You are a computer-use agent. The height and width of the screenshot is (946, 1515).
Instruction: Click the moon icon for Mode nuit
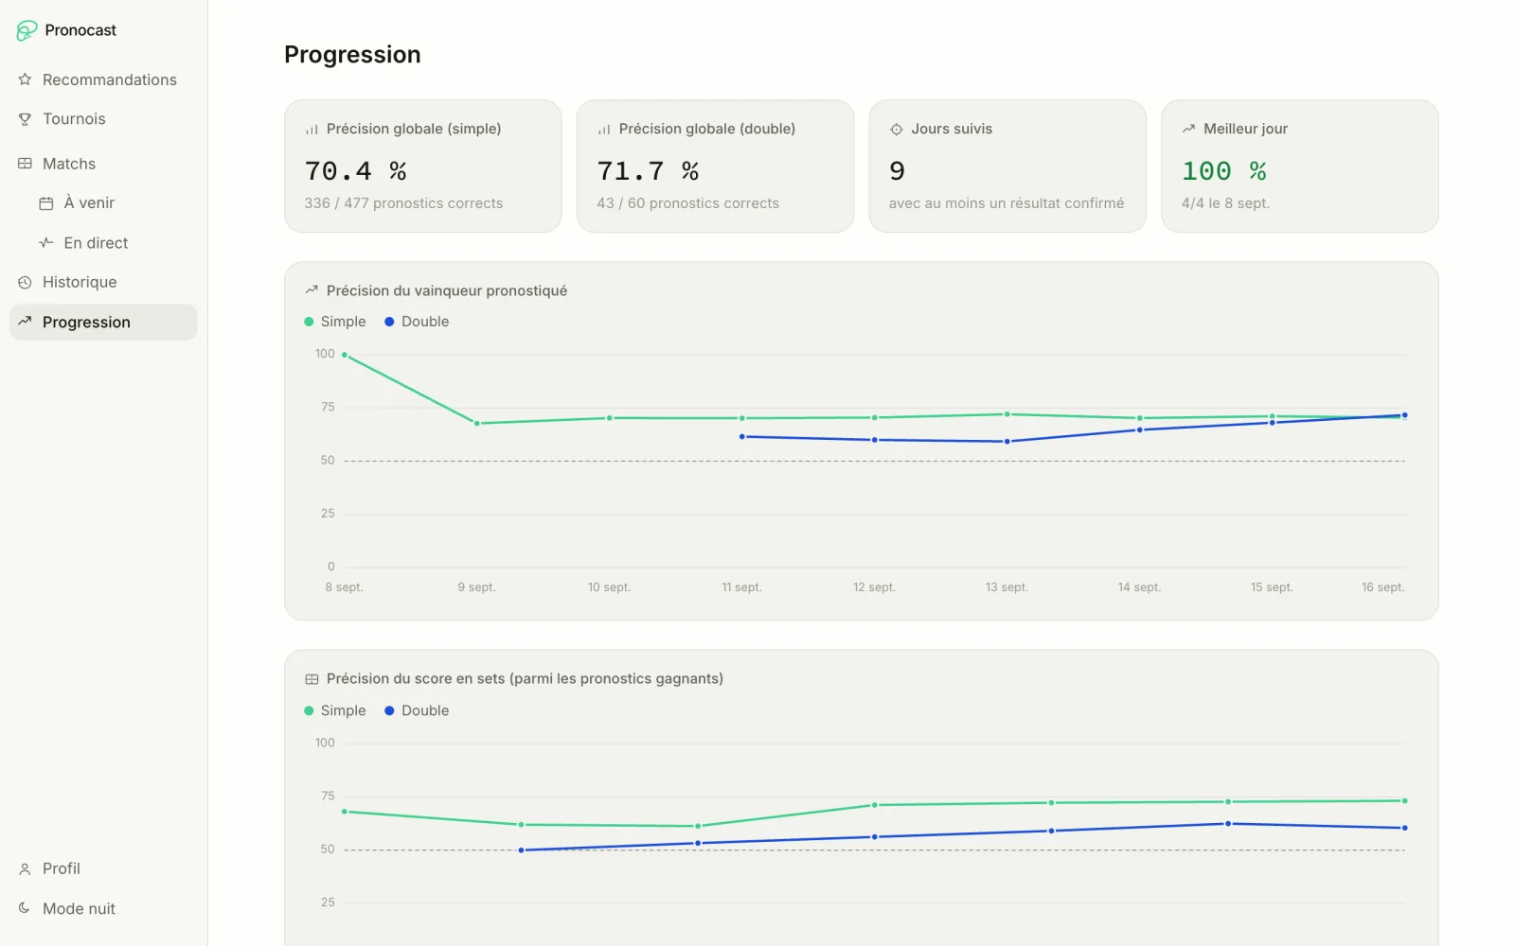coord(25,908)
